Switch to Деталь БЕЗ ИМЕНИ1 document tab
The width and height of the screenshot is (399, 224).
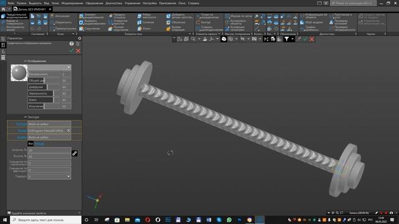click(32, 9)
